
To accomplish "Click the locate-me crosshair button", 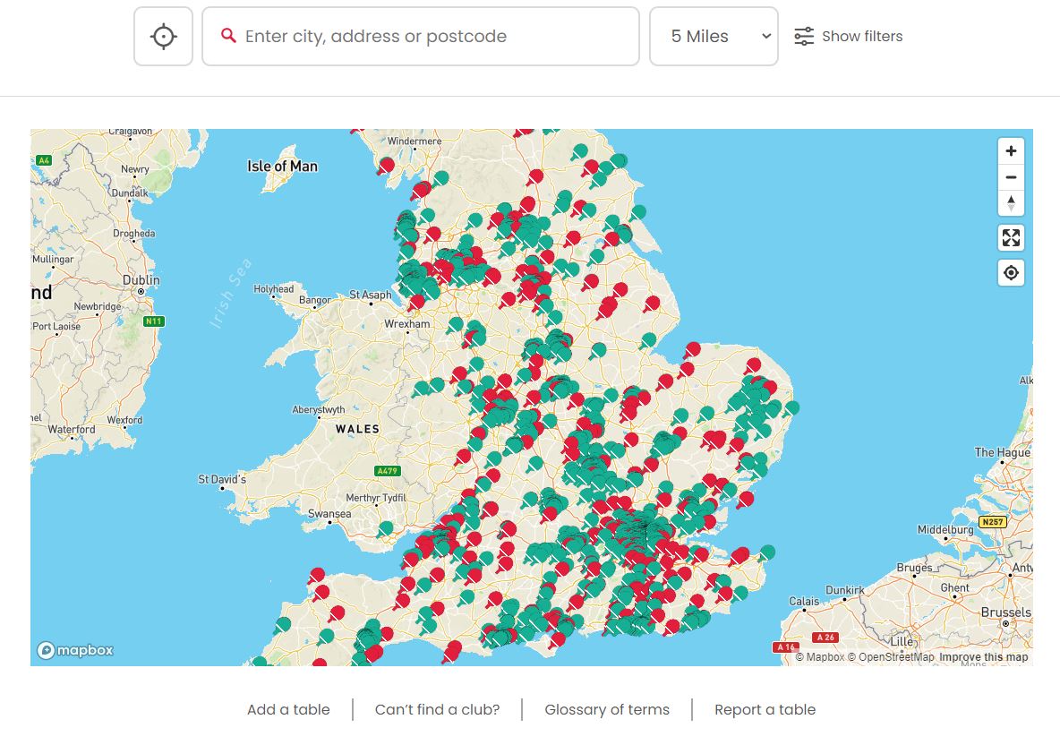I will click(x=163, y=37).
